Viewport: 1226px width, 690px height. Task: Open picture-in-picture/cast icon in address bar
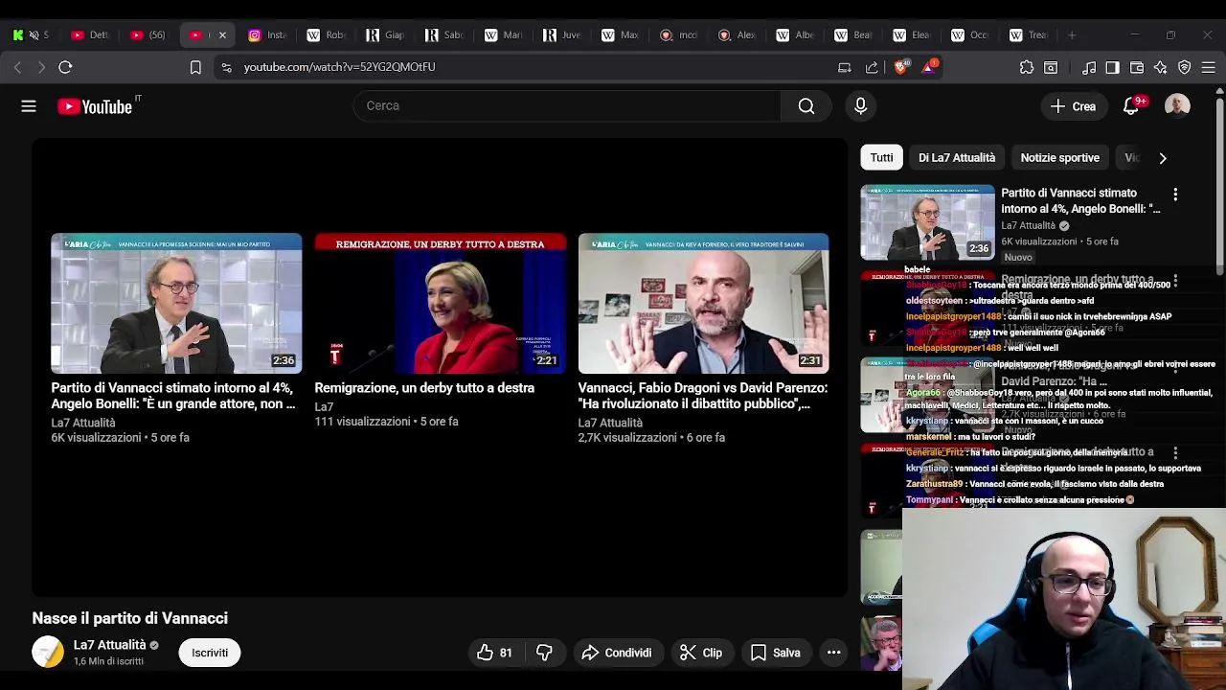coord(845,67)
